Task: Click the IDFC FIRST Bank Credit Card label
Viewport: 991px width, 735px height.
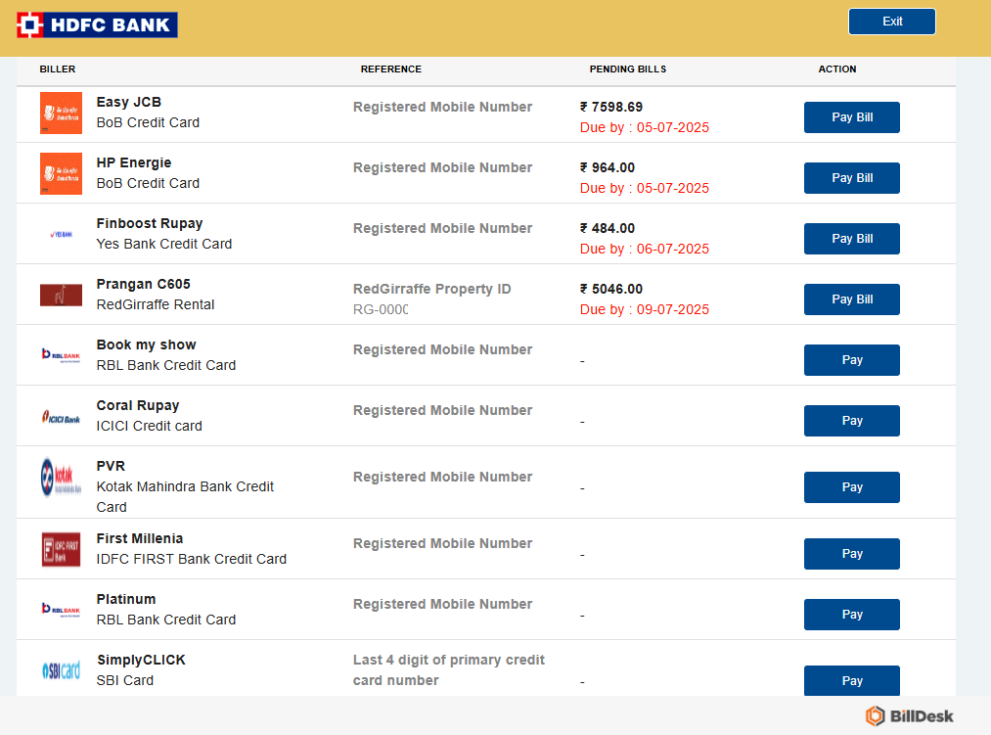Action: (x=192, y=559)
